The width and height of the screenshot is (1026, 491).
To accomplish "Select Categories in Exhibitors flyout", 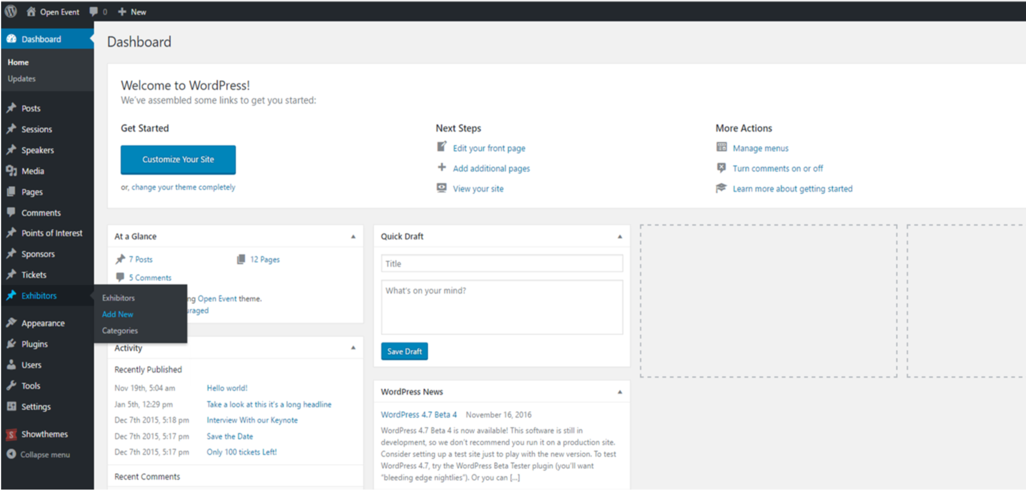I will tap(120, 330).
